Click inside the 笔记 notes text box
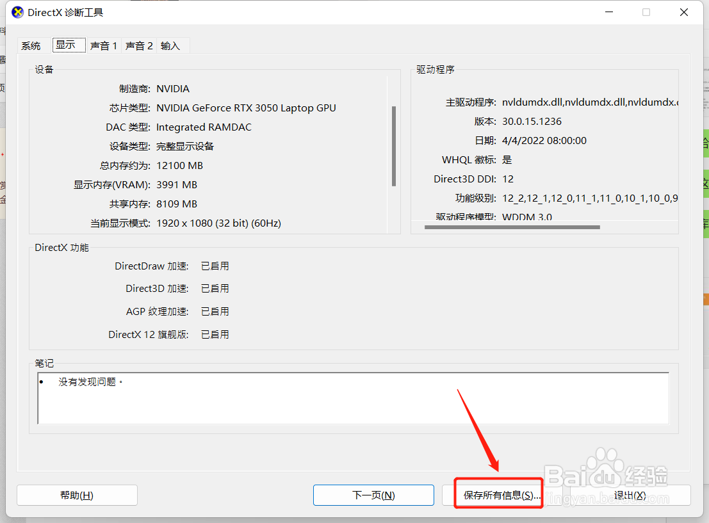 (x=353, y=398)
